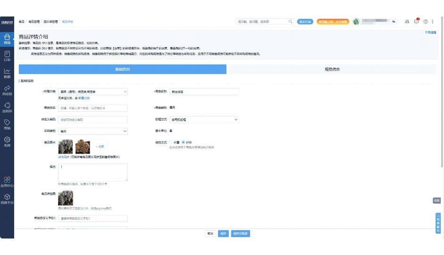The height and width of the screenshot is (255, 444).
Task: Open 应用中心 app center in sidebar
Action: pos(7,182)
